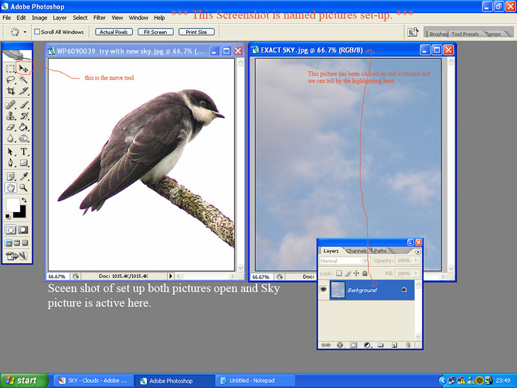Jump to ImageReady from the toolbox
Viewport: 517px width, 388px height.
(x=17, y=256)
